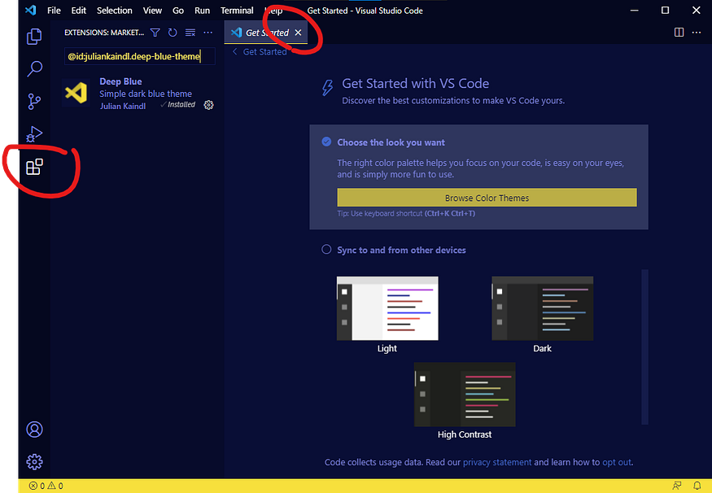712x493 pixels.
Task: Pick the High Contrast theme thumbnail
Action: [465, 395]
